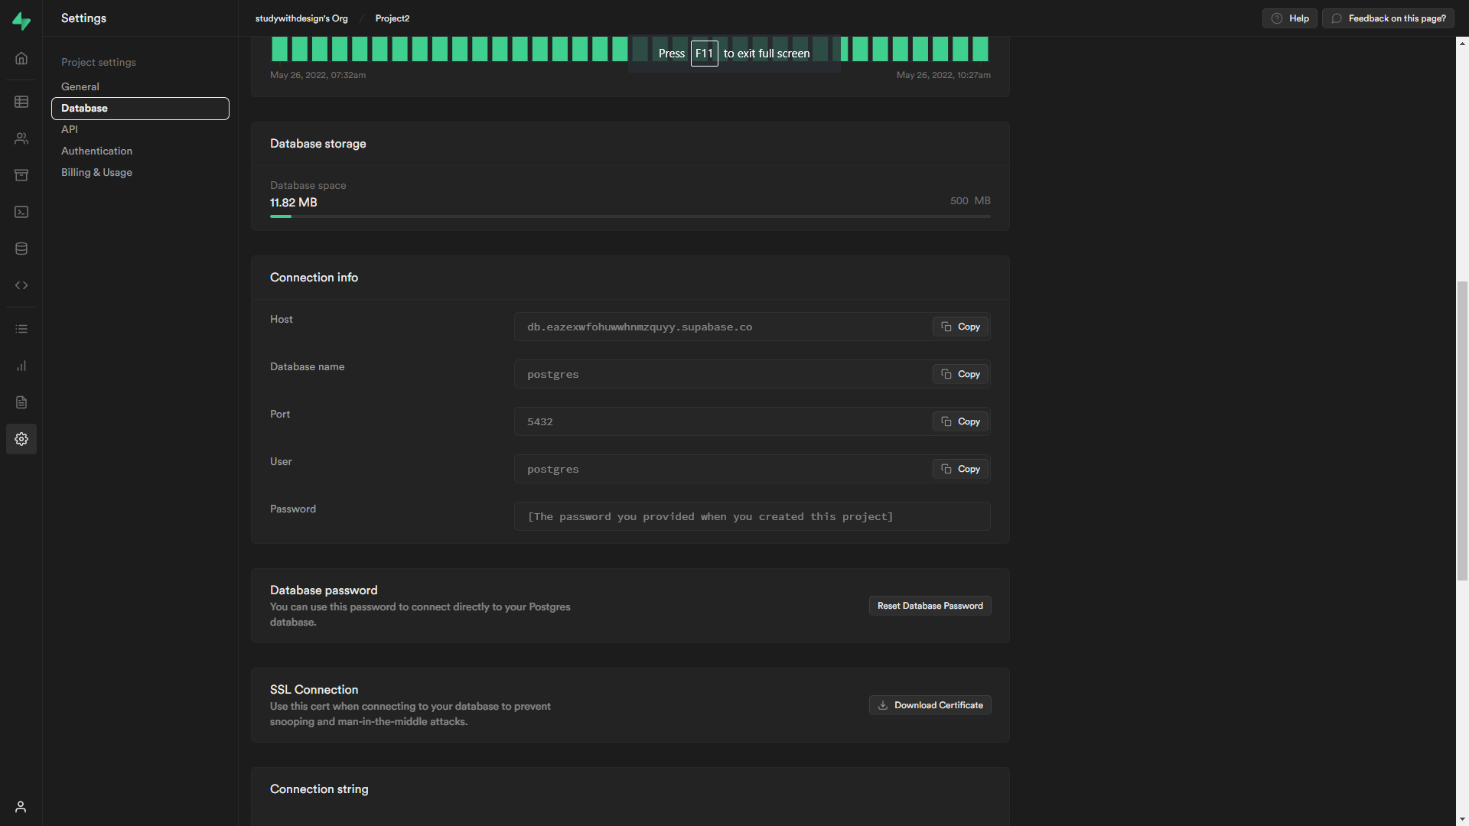Viewport: 1469px width, 826px height.
Task: Open the Reports bar chart icon
Action: (x=21, y=366)
